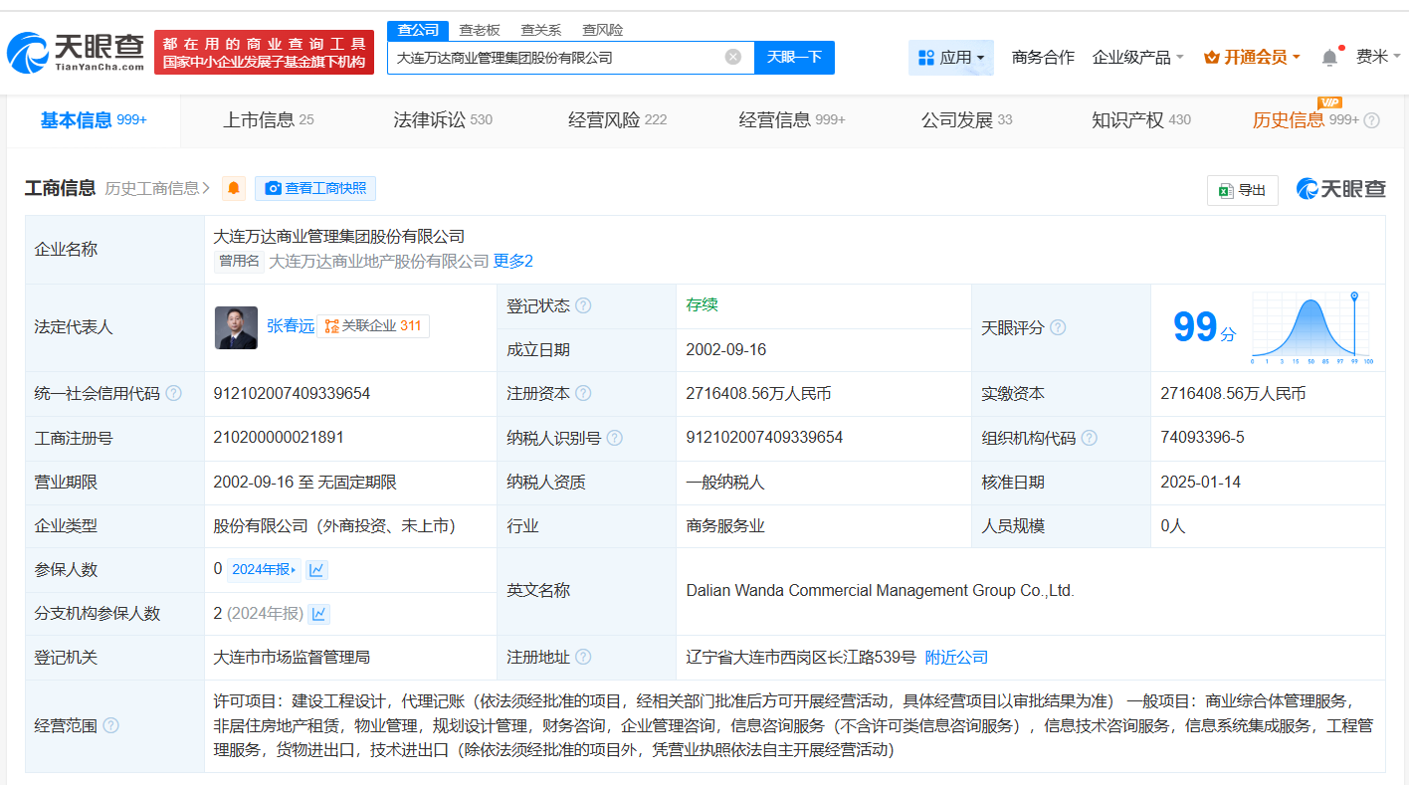
Task: Switch to 查老板 search tab
Action: click(x=480, y=30)
